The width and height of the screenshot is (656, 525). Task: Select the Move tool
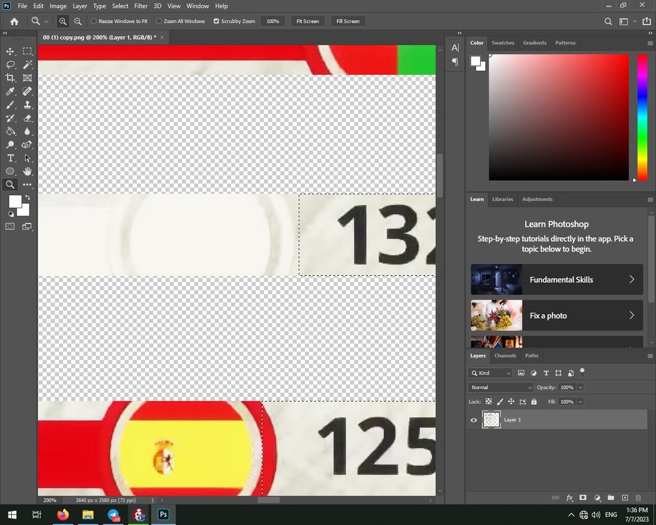point(10,51)
